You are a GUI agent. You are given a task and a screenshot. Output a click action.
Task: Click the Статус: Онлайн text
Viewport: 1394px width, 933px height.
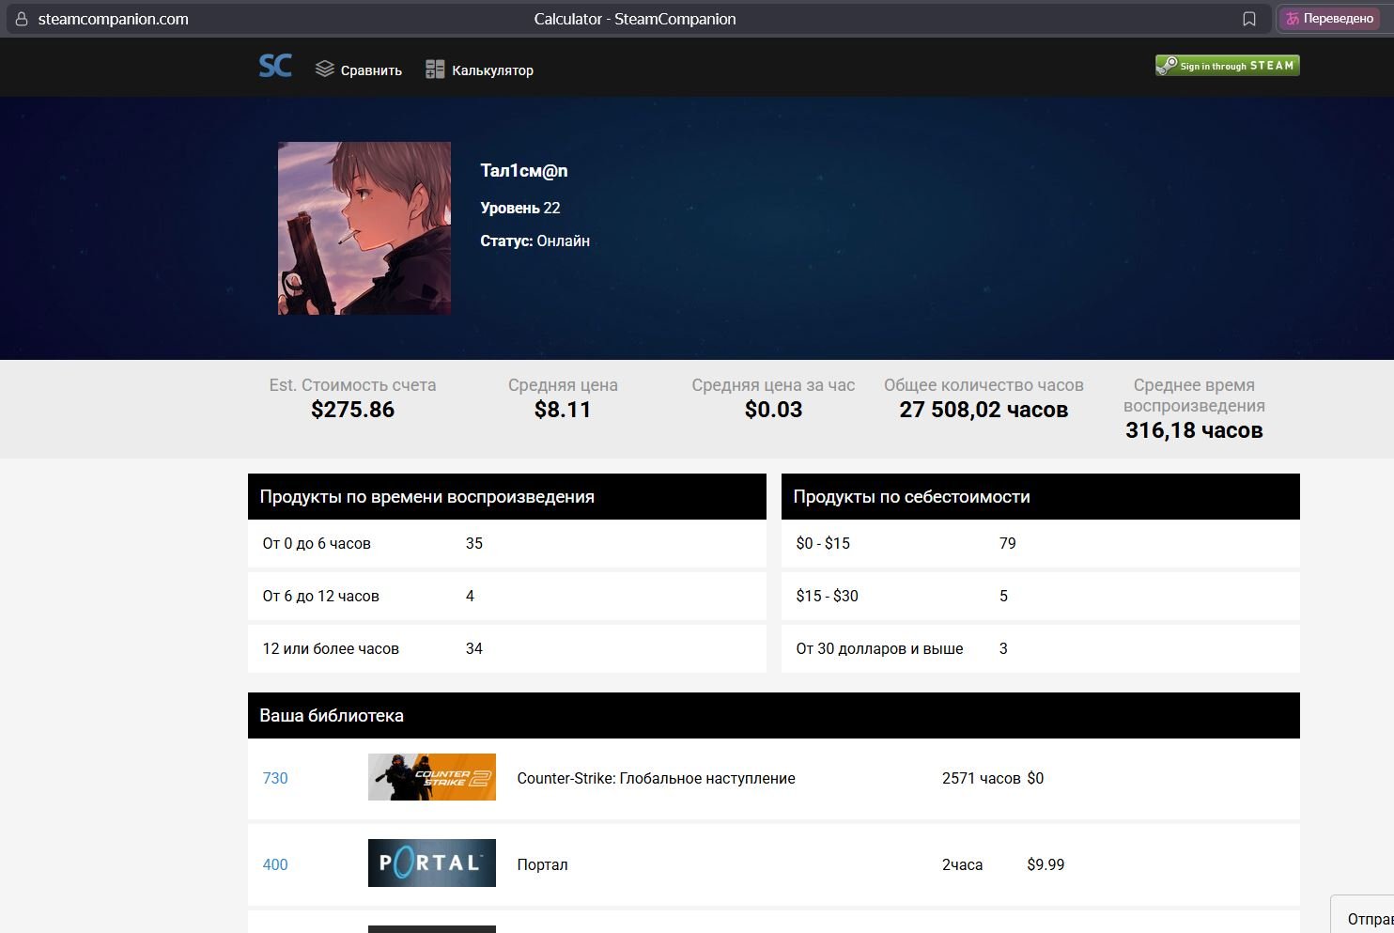[x=535, y=241]
